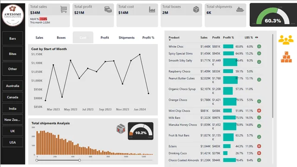Click the green check icon for Fruit & Nut Bars

[x=259, y=137]
